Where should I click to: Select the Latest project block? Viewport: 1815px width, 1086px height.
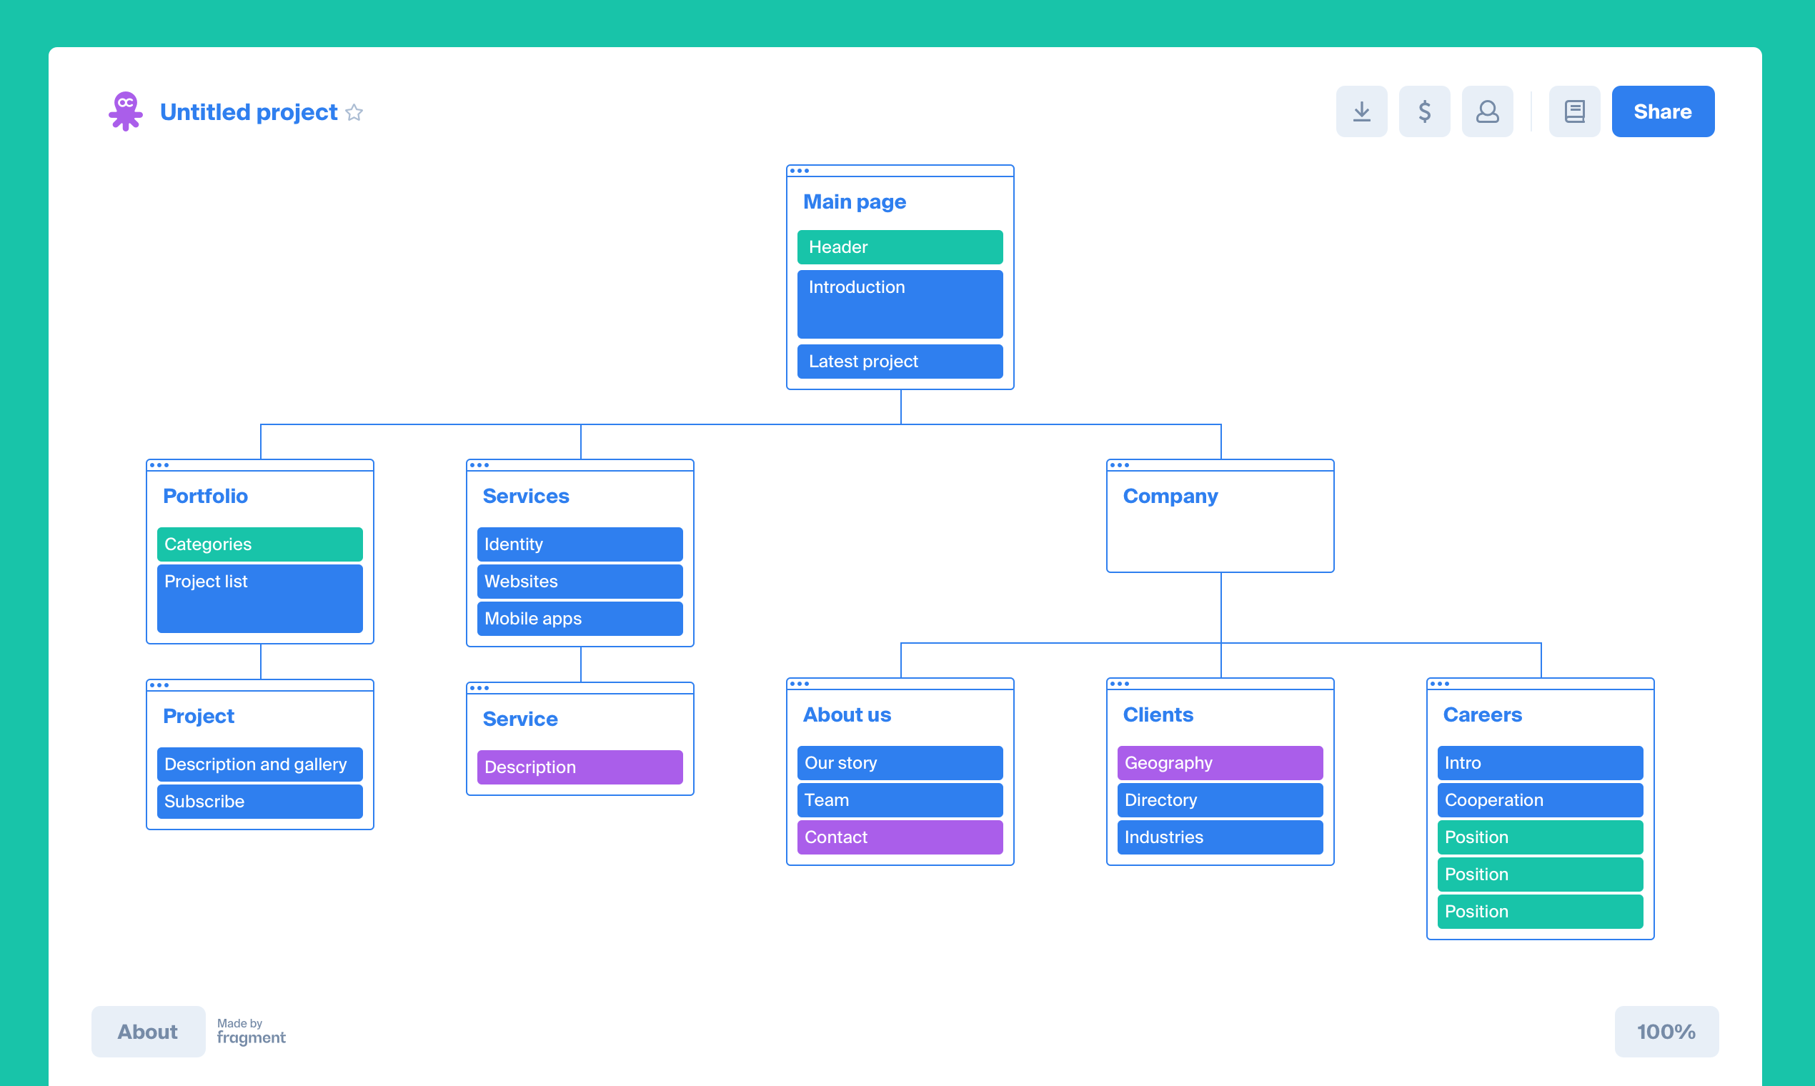pos(900,362)
